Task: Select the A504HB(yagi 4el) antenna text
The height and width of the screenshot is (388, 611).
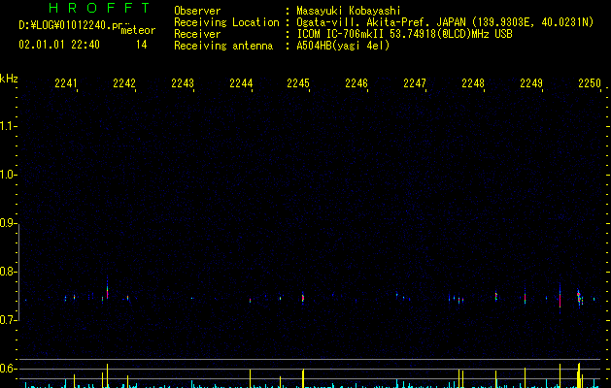Action: pyautogui.click(x=343, y=46)
